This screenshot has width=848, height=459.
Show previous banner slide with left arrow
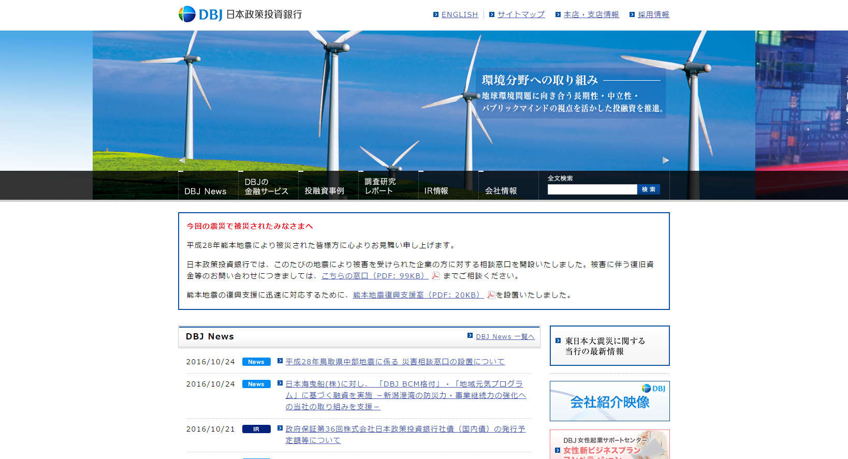click(x=182, y=160)
